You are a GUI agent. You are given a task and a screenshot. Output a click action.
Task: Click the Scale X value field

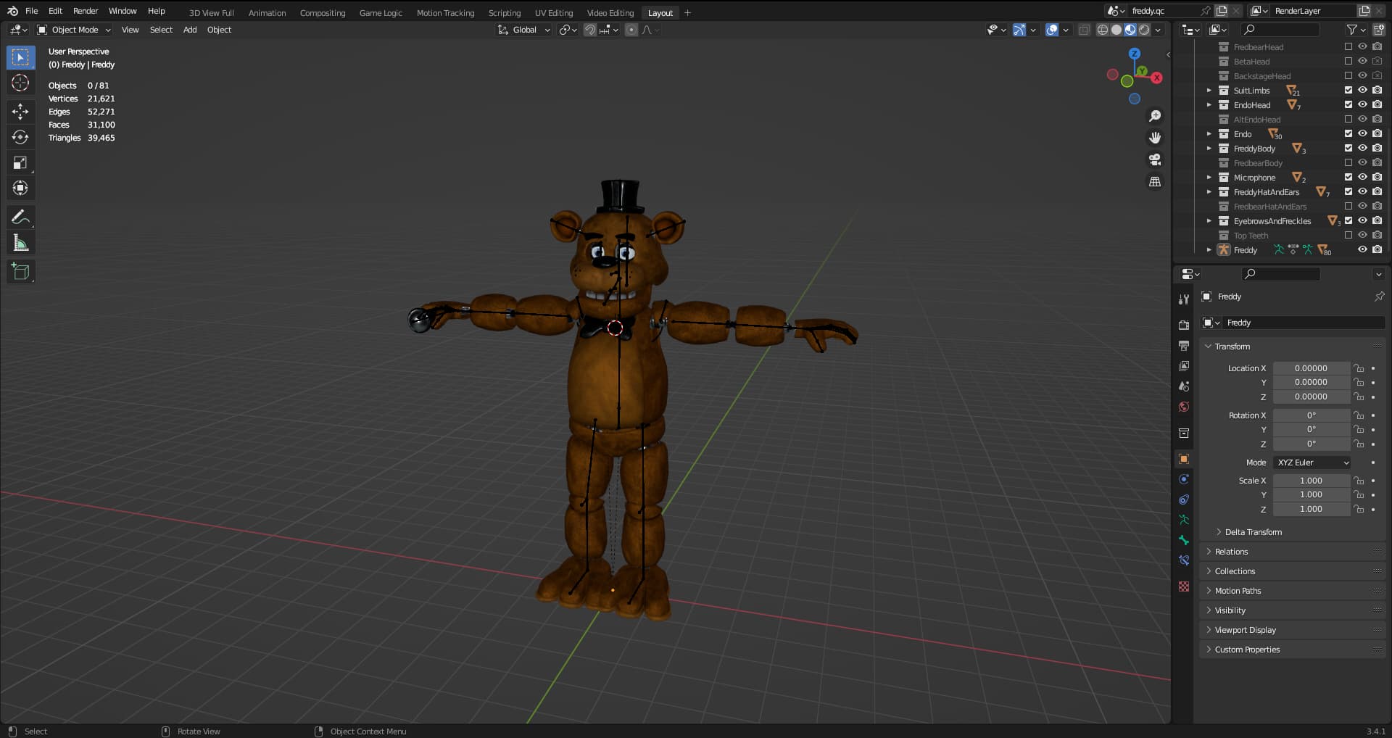pyautogui.click(x=1311, y=481)
